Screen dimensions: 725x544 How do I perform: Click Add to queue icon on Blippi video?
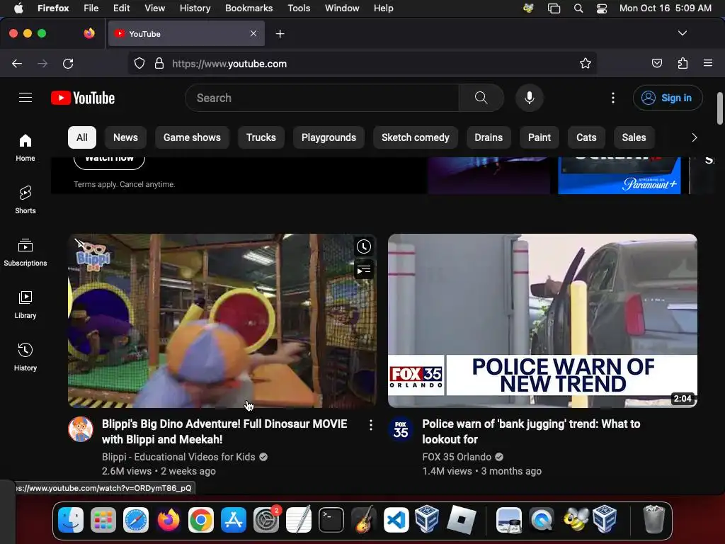click(x=364, y=269)
